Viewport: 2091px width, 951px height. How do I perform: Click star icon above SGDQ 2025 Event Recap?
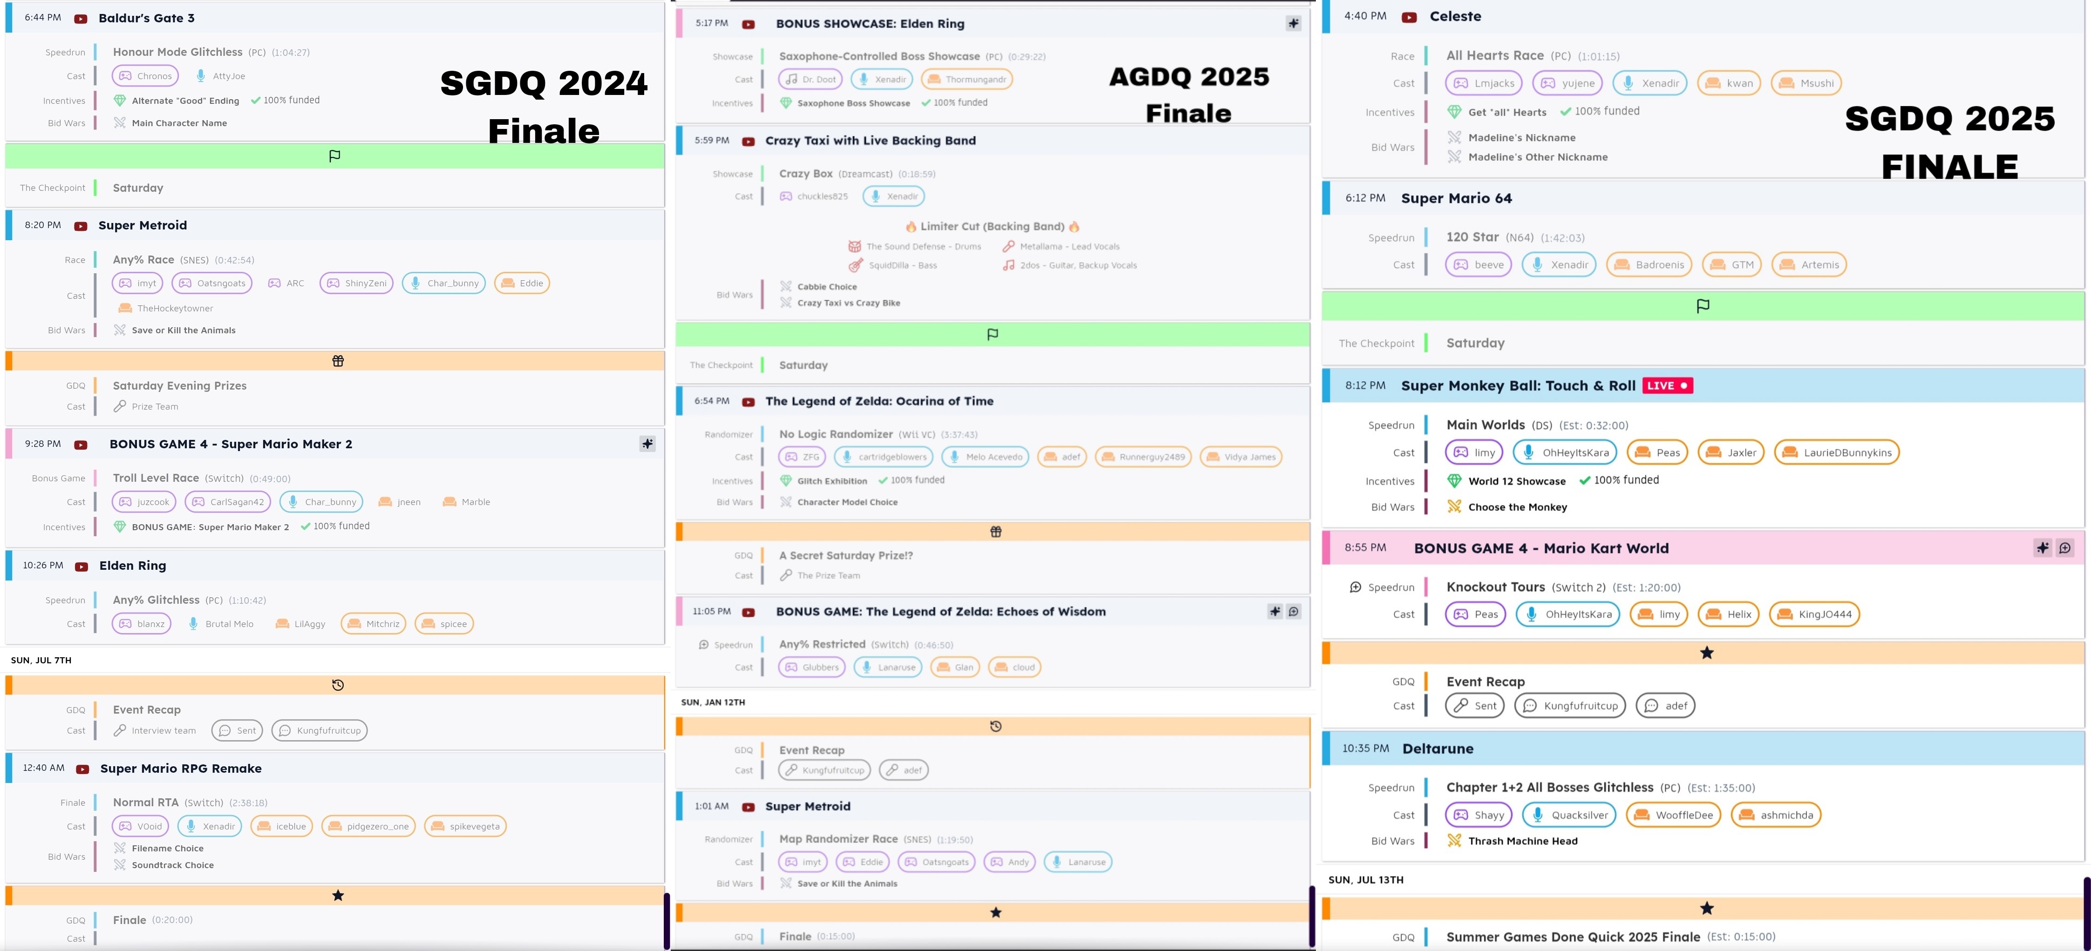pos(1707,653)
